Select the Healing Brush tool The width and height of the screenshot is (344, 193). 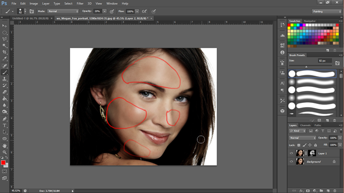[4, 65]
